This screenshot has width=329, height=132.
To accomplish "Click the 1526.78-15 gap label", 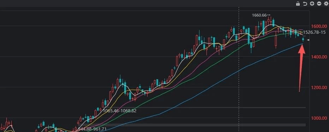I will [x=315, y=32].
